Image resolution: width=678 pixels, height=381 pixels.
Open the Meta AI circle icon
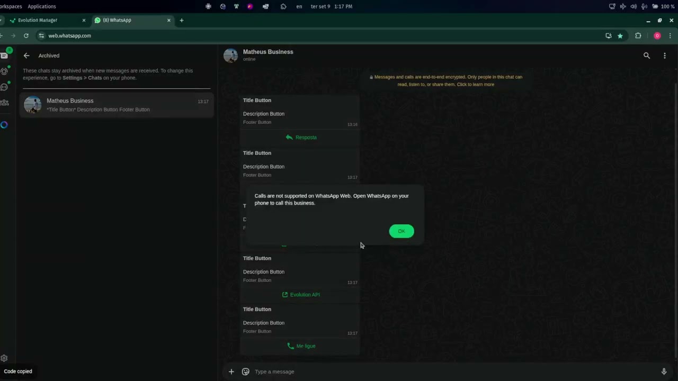(4, 125)
